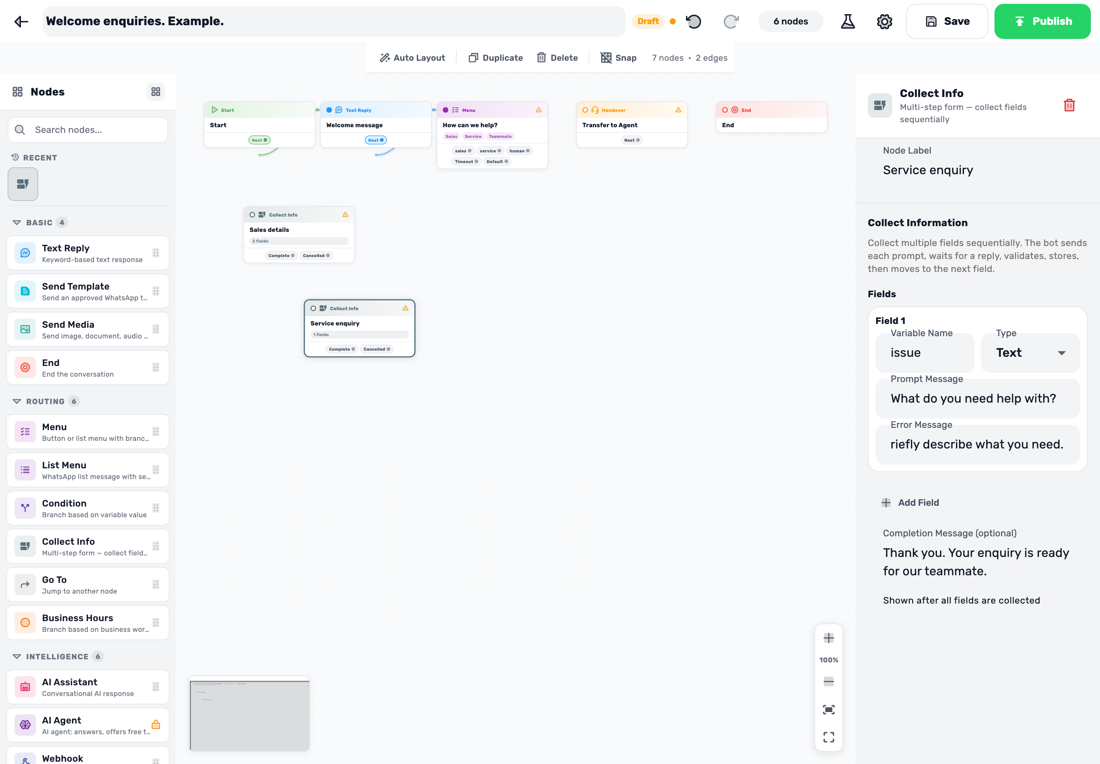Edit Node Label Service enquiry field
This screenshot has height=764, width=1100.
977,170
